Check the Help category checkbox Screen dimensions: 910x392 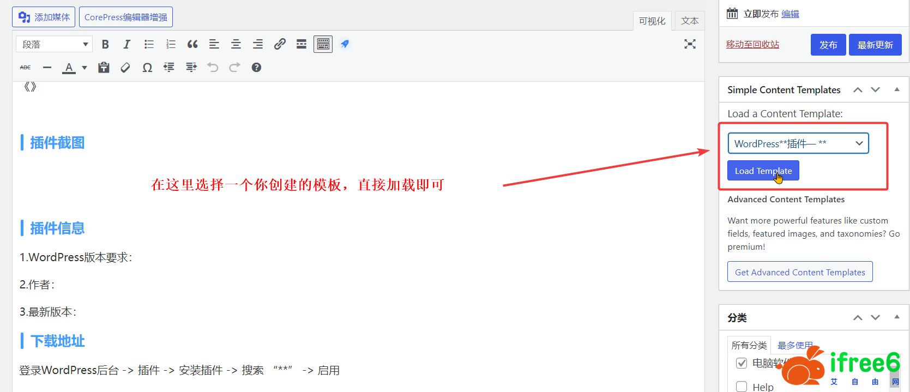742,387
